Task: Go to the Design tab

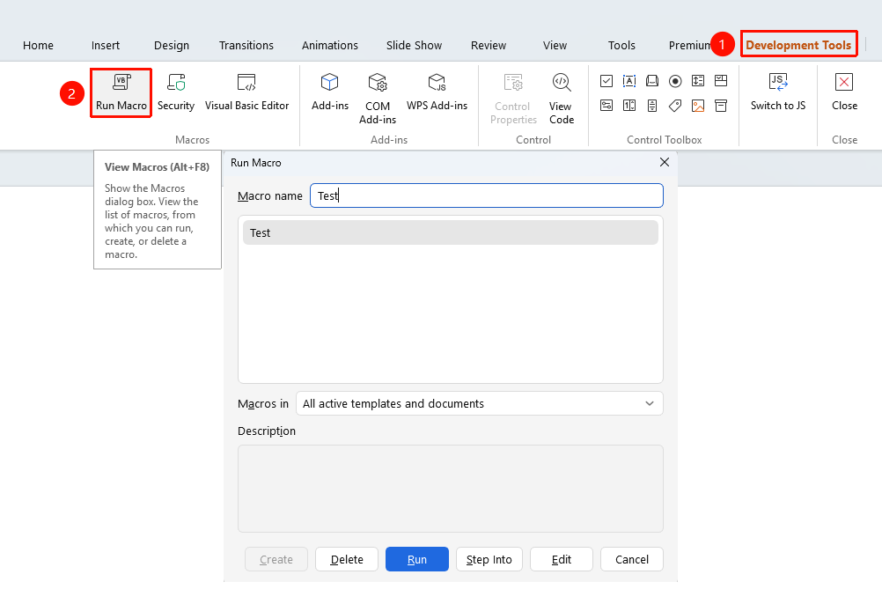Action: point(172,46)
